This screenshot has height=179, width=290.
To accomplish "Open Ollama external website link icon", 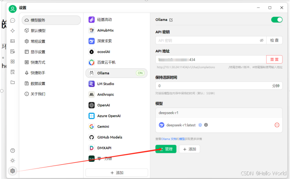I will 171,20.
